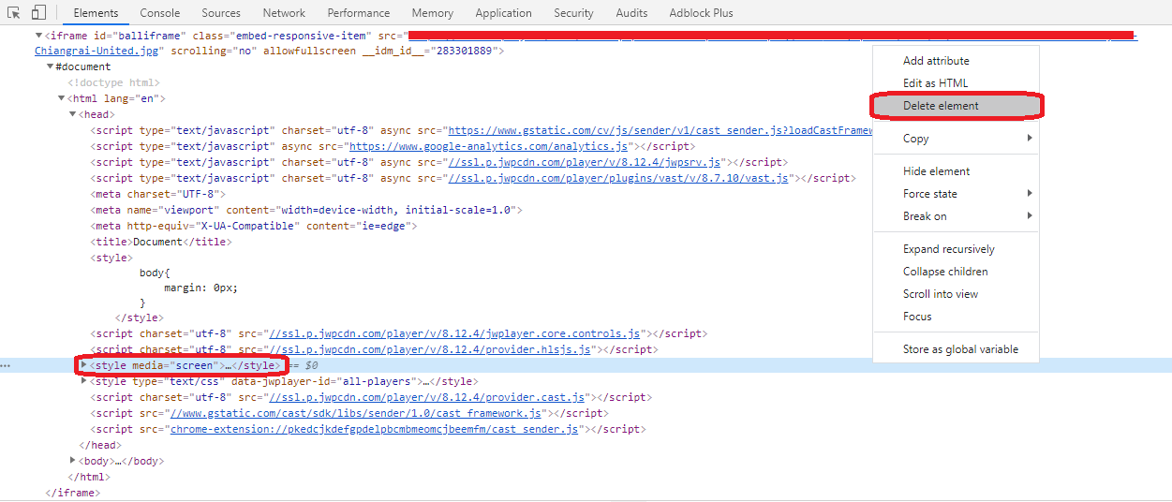
Task: Open the Audits tab
Action: click(631, 13)
